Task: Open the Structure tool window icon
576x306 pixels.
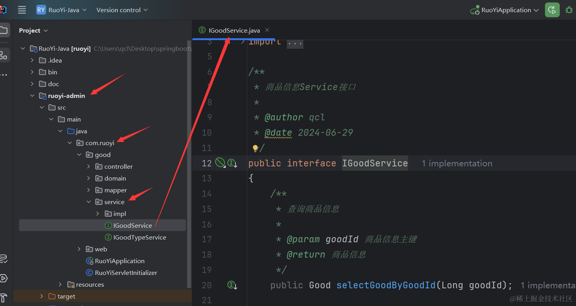Action: coord(4,55)
